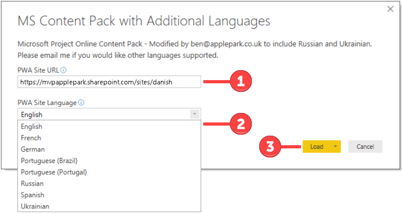Select French from the language list
402x213 pixels.
pos(109,138)
